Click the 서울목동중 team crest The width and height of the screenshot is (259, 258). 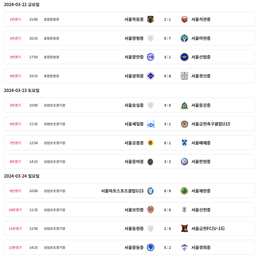(151, 19)
